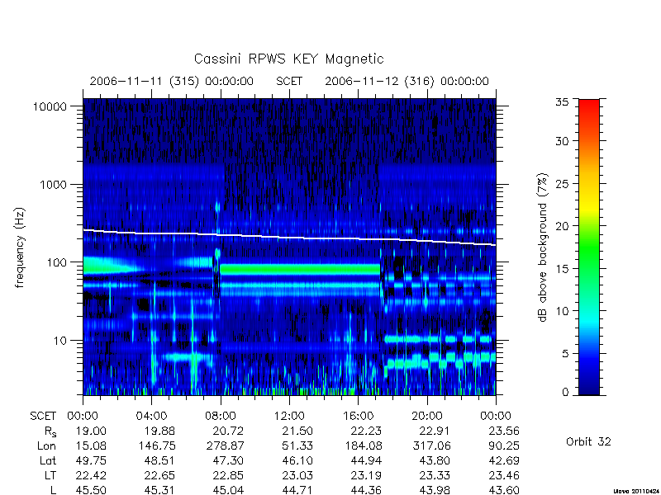The width and height of the screenshot is (661, 495).
Task: Click the white cyclotron frequency line
Action: click(289, 238)
